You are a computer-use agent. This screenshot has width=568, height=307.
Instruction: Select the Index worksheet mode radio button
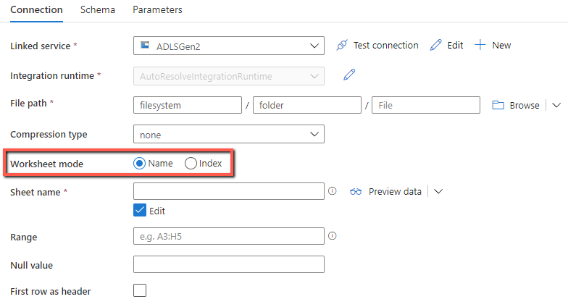coord(191,164)
